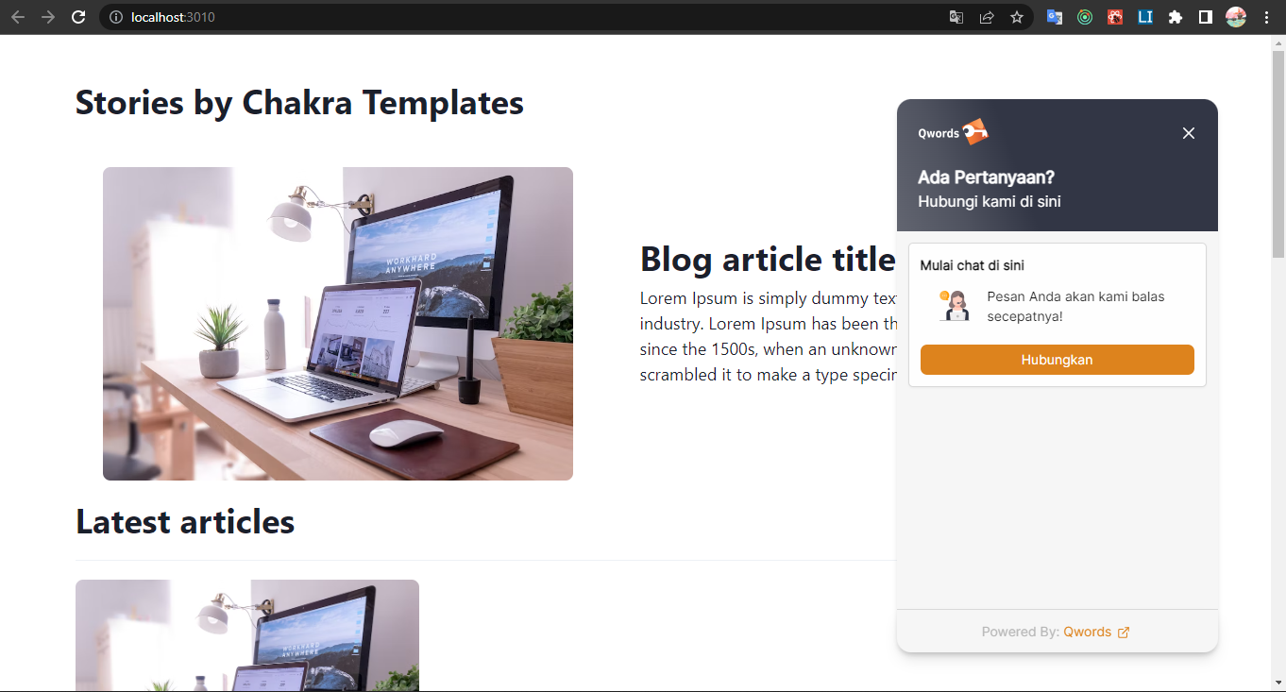Reload the page with the refresh icon
Viewport: 1286px width, 692px height.
click(79, 17)
